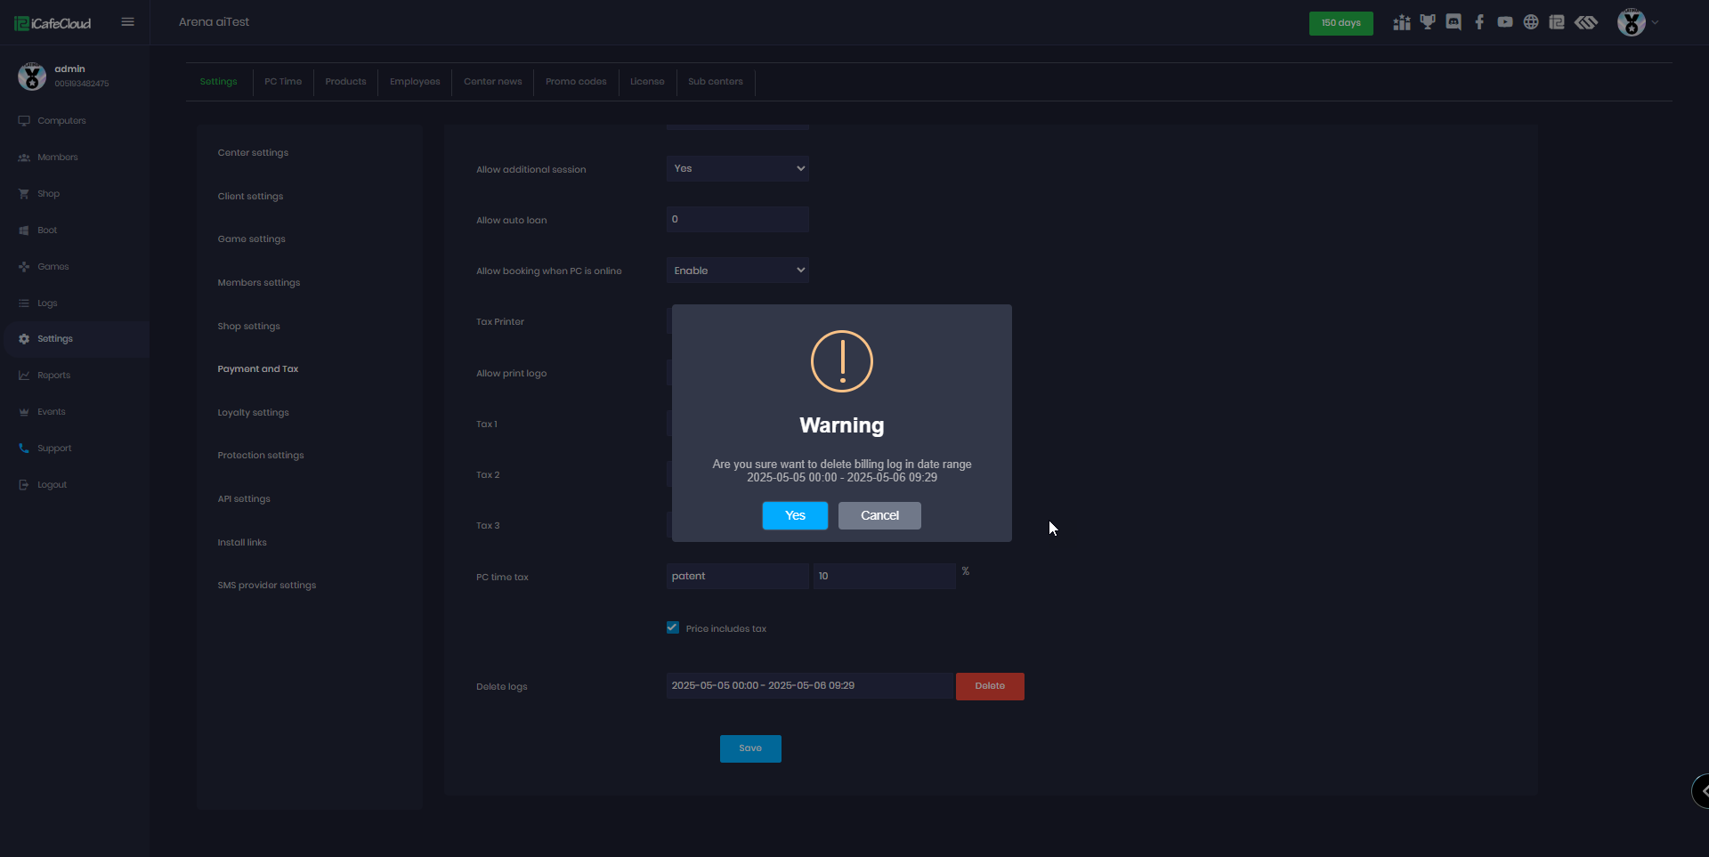Screen dimensions: 1709x857
Task: Switch to the Sub centers tab
Action: (716, 82)
